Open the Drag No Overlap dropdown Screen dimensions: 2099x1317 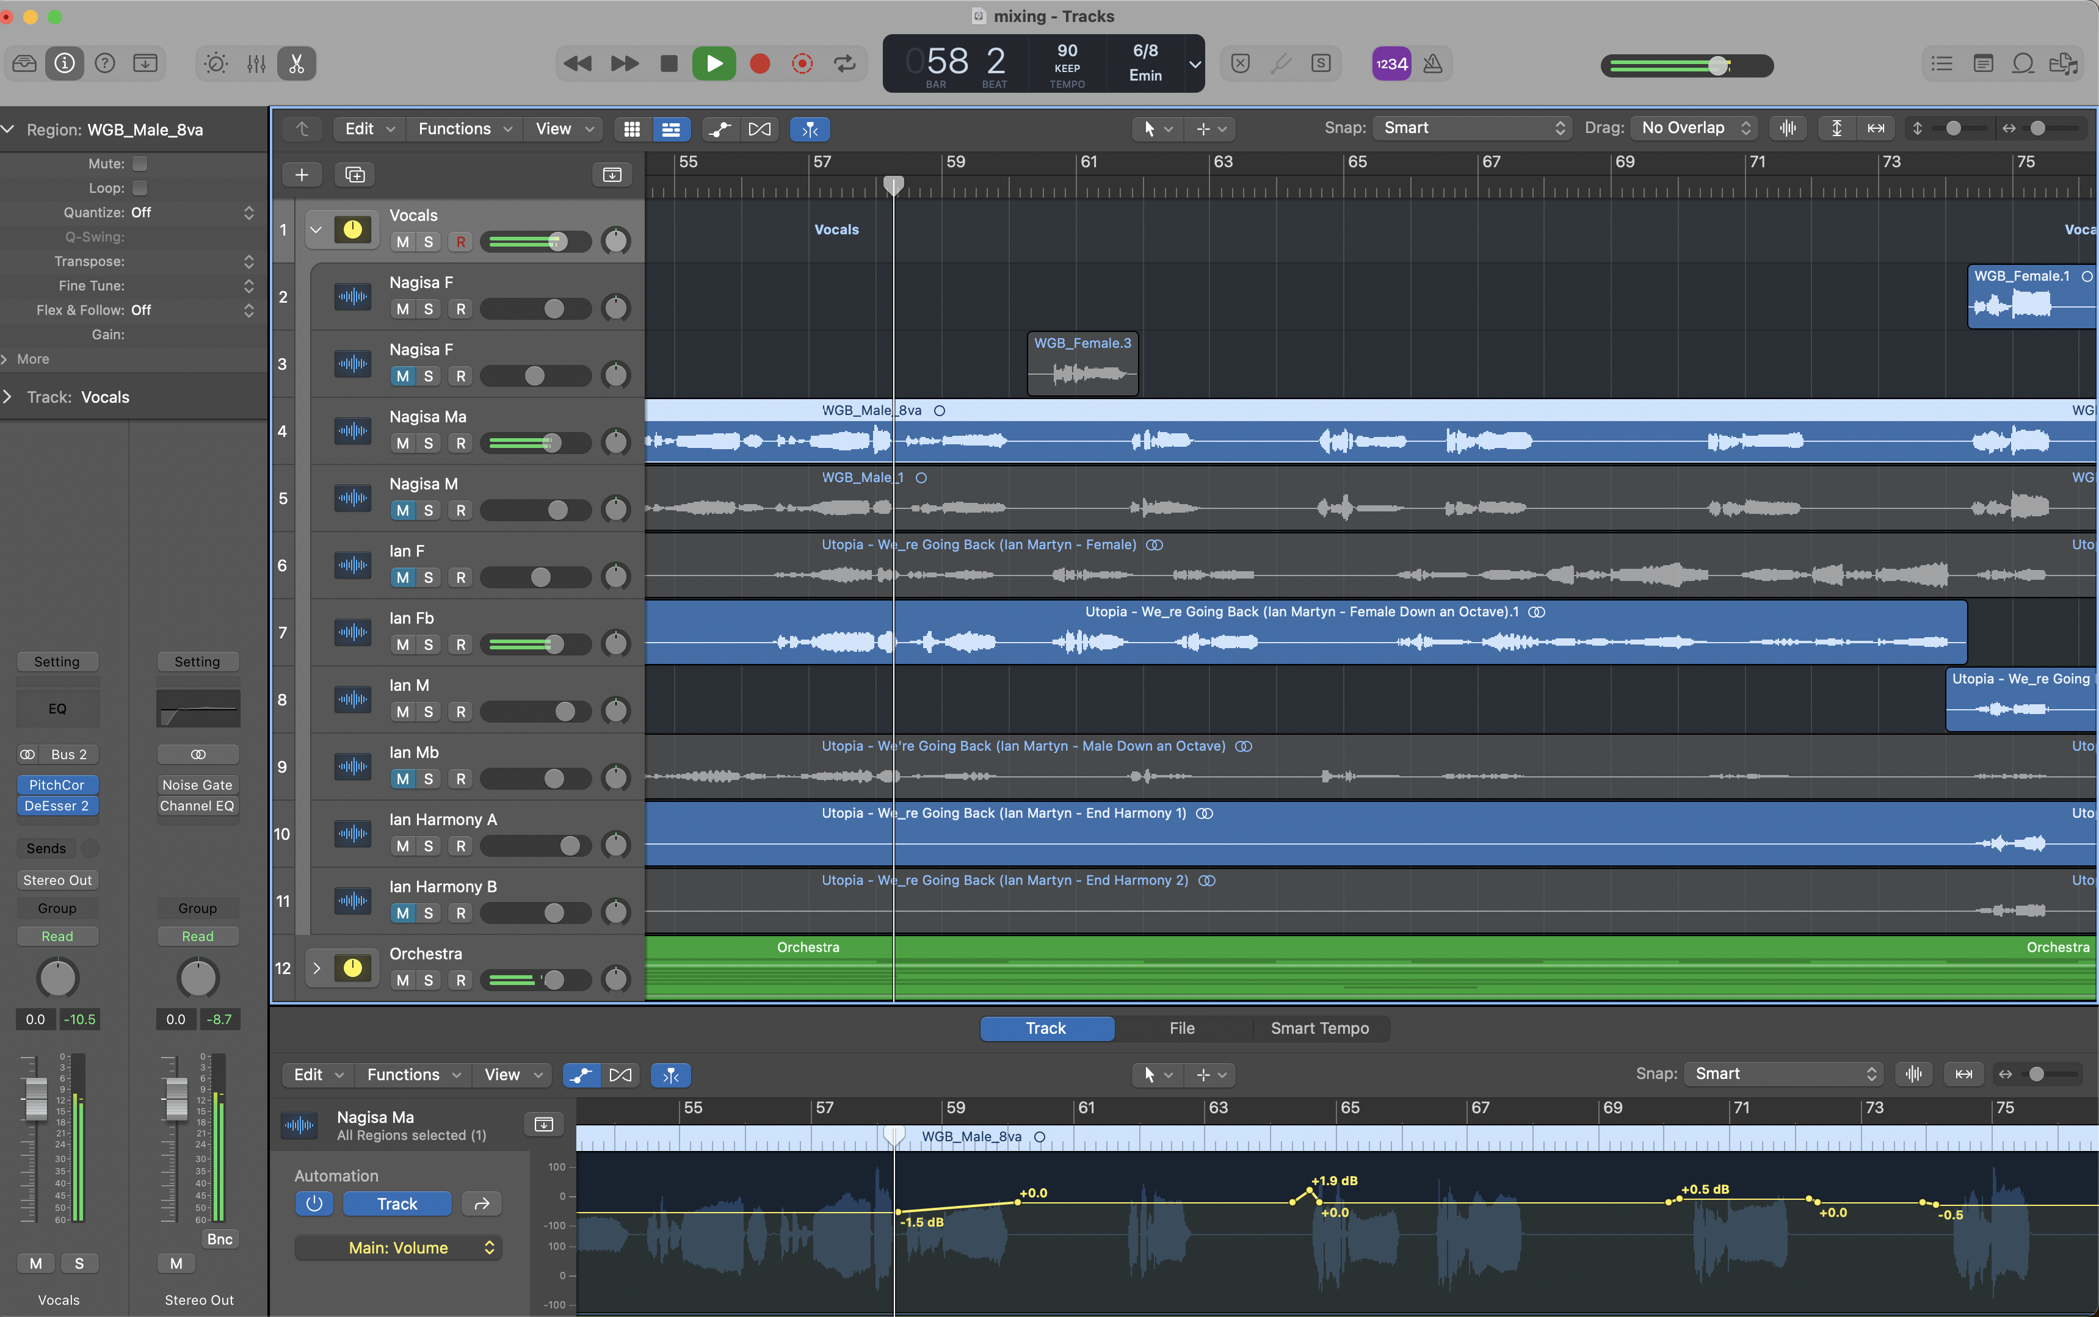(1692, 128)
